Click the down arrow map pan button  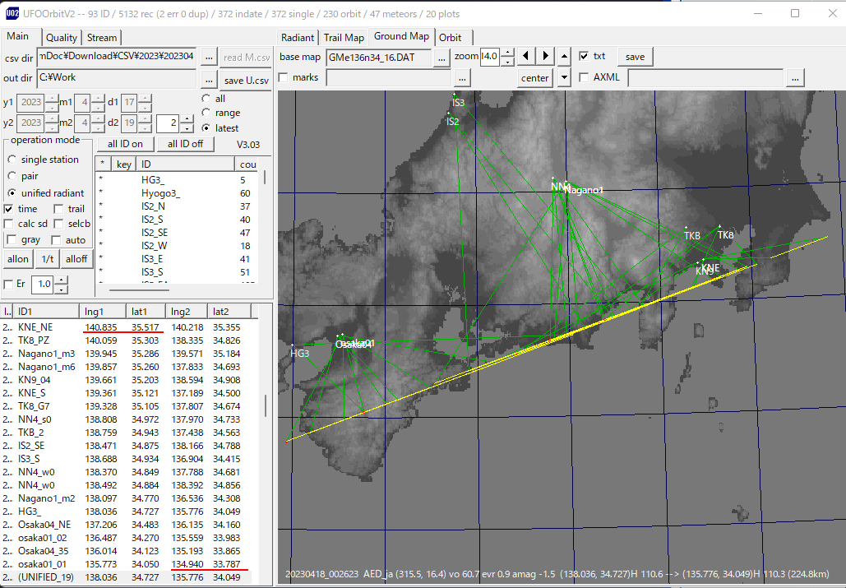point(564,77)
